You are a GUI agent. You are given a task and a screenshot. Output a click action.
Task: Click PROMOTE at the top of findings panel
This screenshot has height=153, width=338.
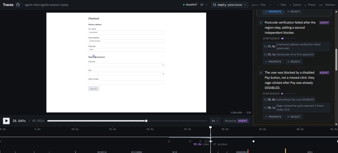click(x=273, y=12)
